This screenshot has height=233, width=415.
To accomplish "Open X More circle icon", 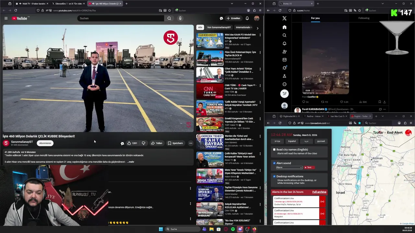I will coord(284,84).
